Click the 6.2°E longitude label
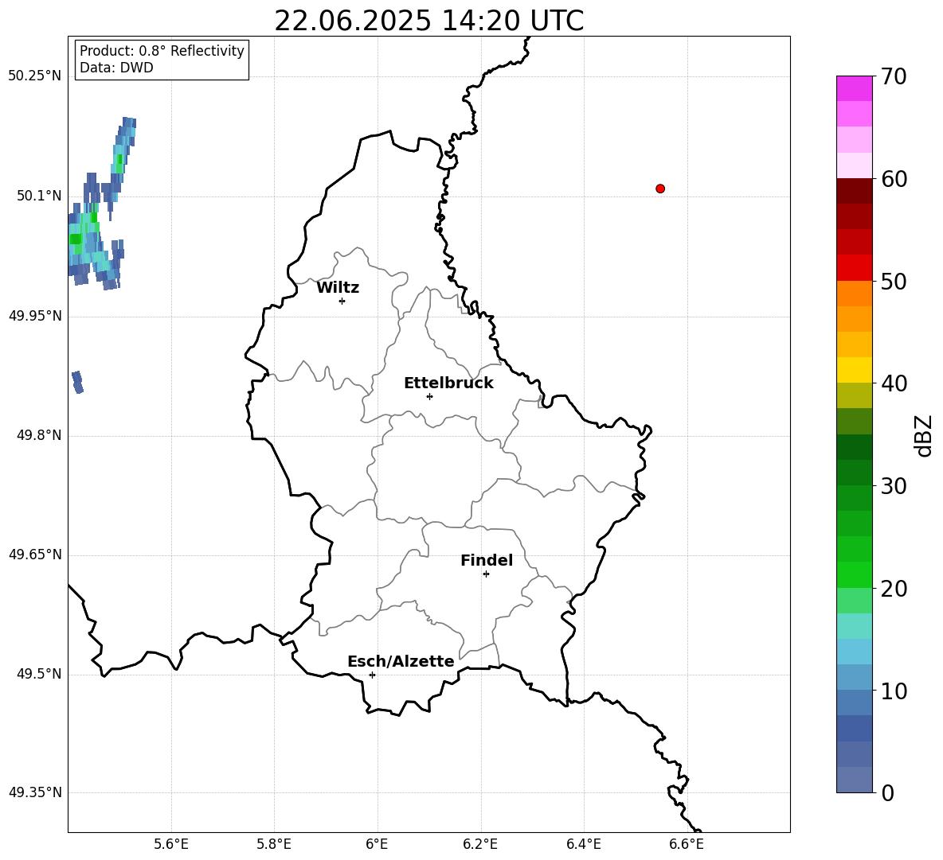Image resolution: width=943 pixels, height=860 pixels. coord(480,844)
